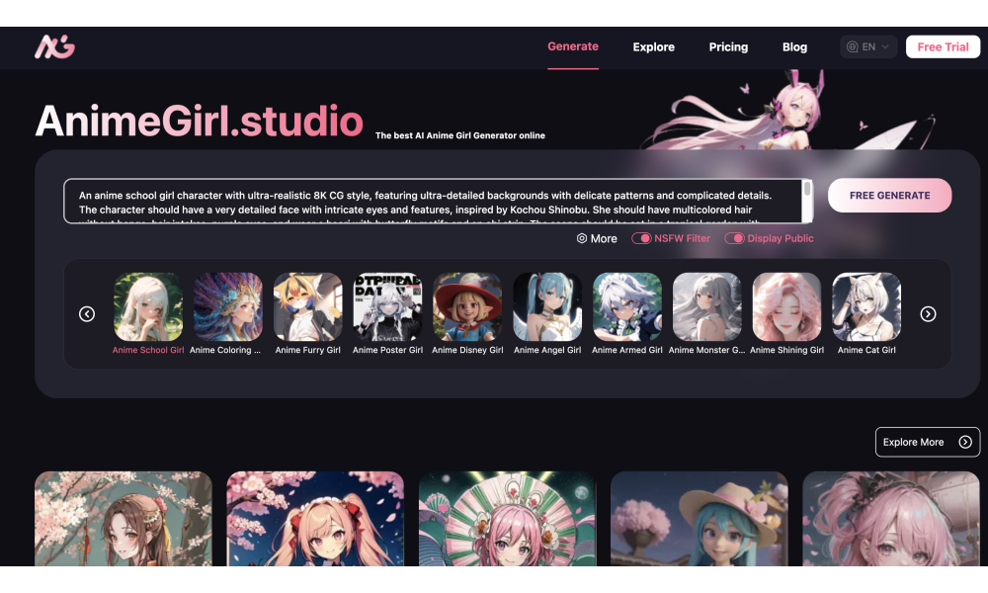
Task: Select the Anime School Girl style
Action: [148, 314]
